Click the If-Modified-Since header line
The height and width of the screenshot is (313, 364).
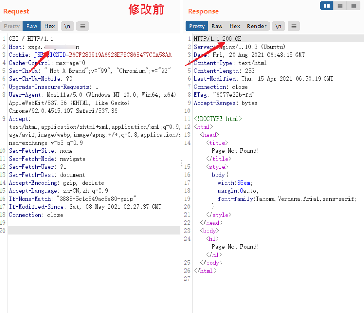click(x=85, y=207)
